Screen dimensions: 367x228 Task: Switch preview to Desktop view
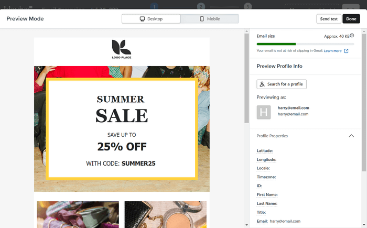pyautogui.click(x=151, y=19)
